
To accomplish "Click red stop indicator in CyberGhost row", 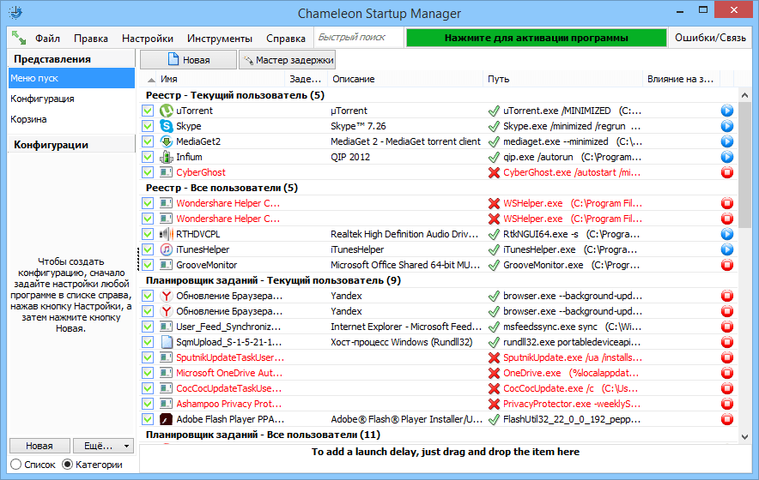I will pyautogui.click(x=726, y=172).
